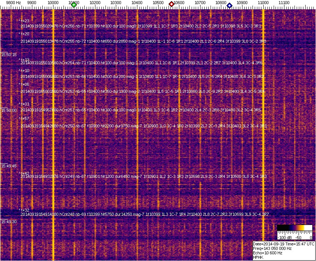The height and width of the screenshot is (261, 316).
Task: Select the ^t+32 event marker
Action: click(25, 210)
